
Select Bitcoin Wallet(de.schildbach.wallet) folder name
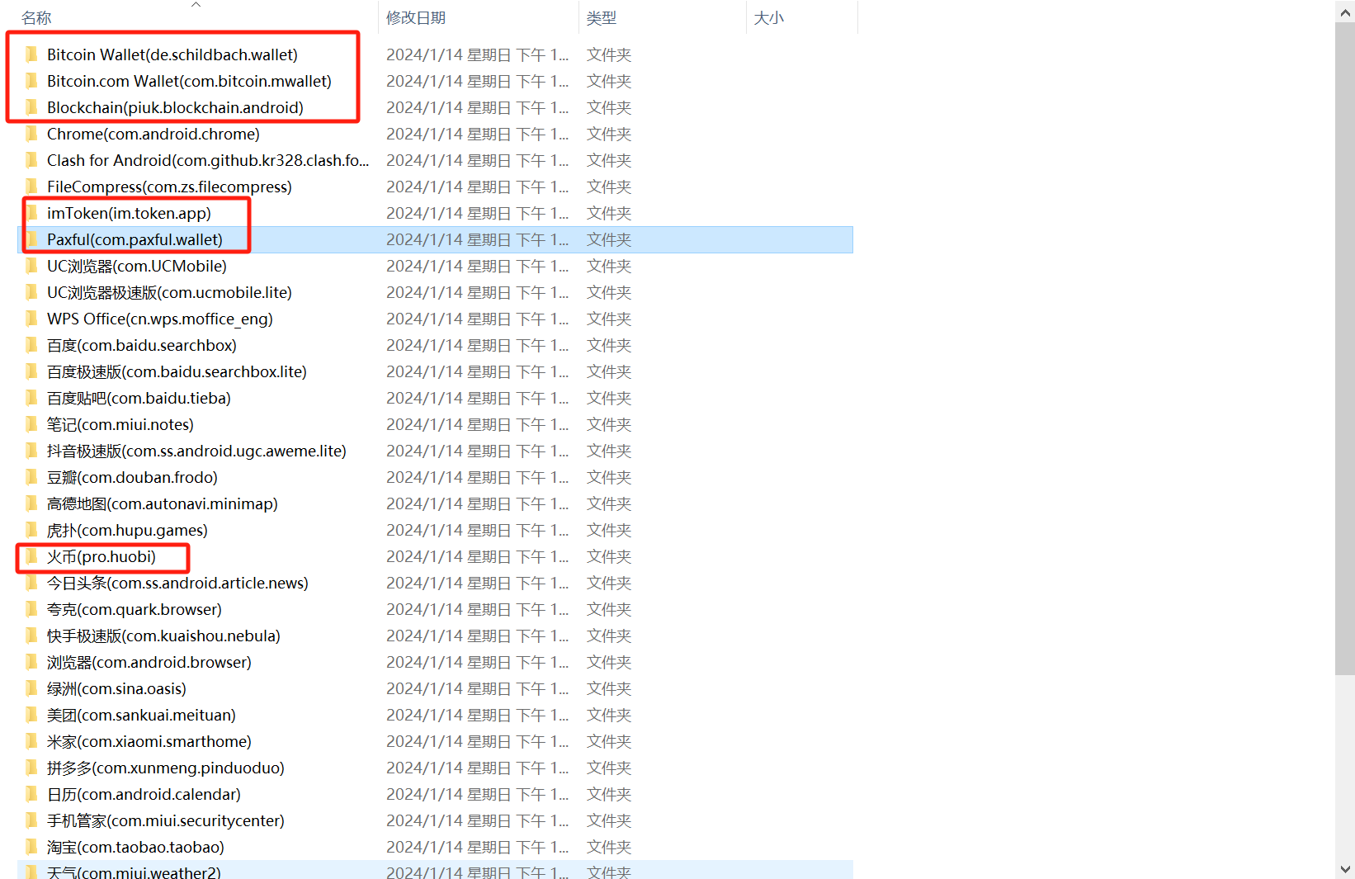point(172,54)
